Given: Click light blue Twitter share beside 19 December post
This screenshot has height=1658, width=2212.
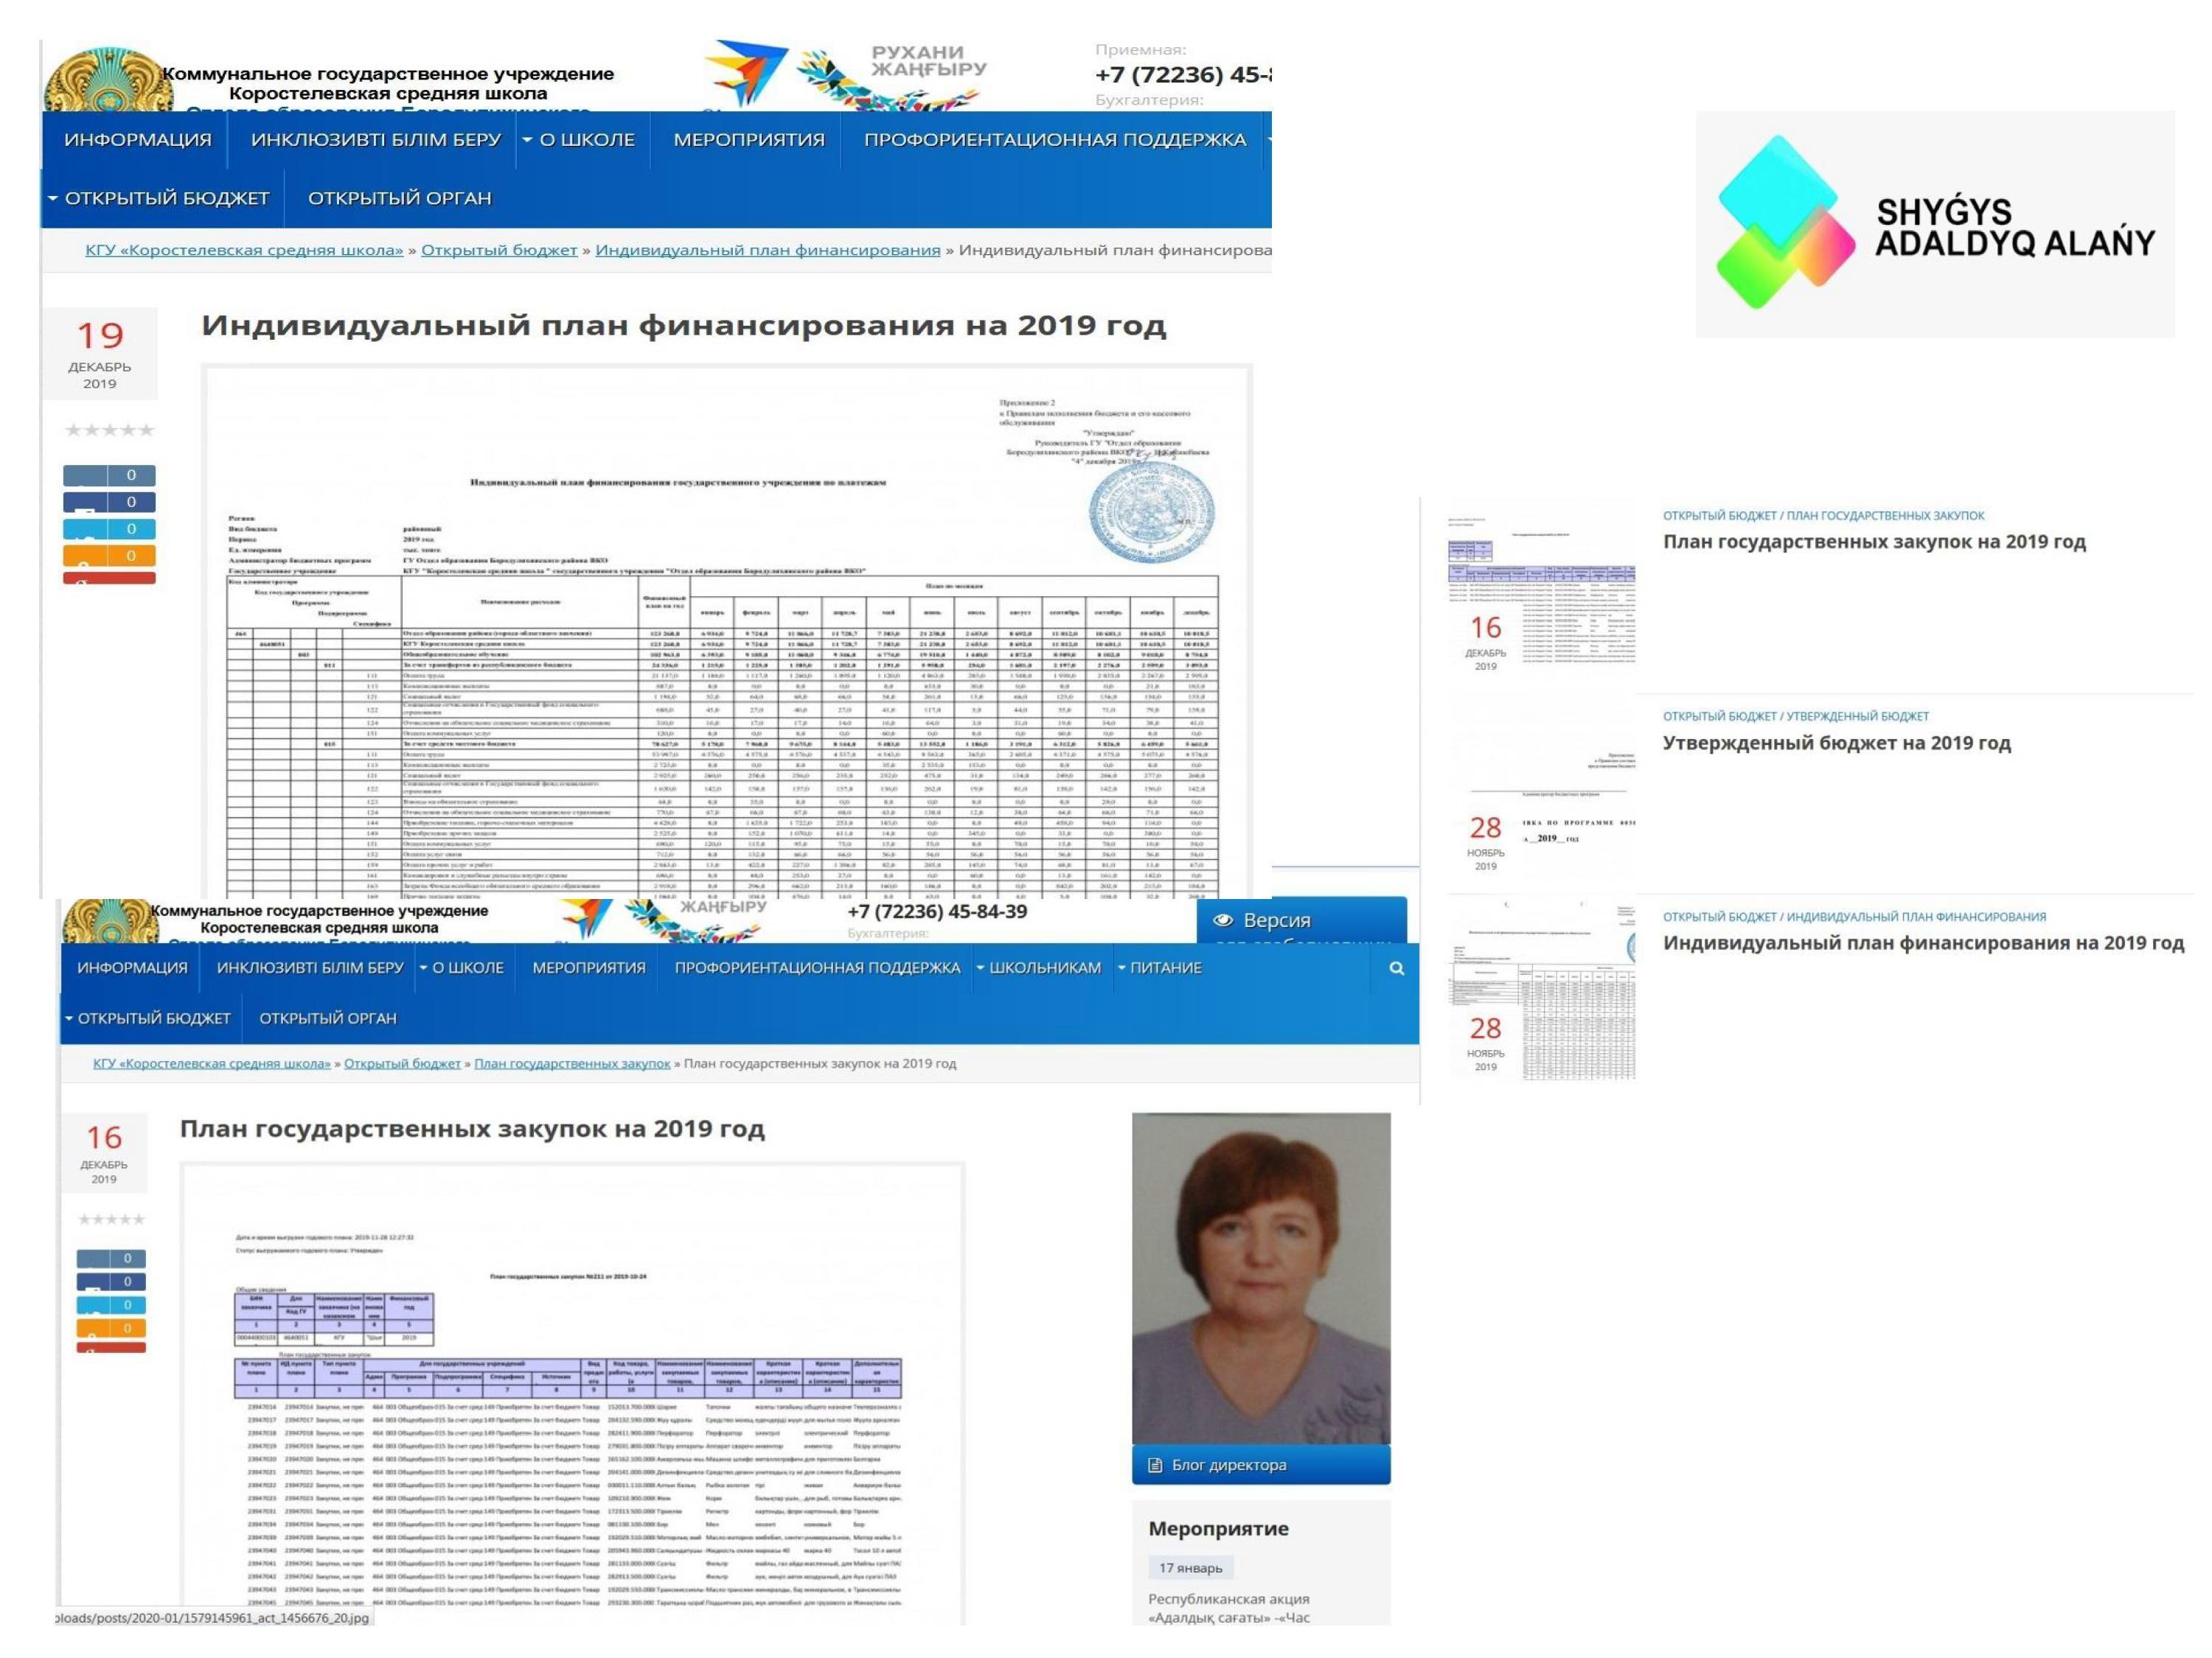Looking at the screenshot, I should click(110, 528).
